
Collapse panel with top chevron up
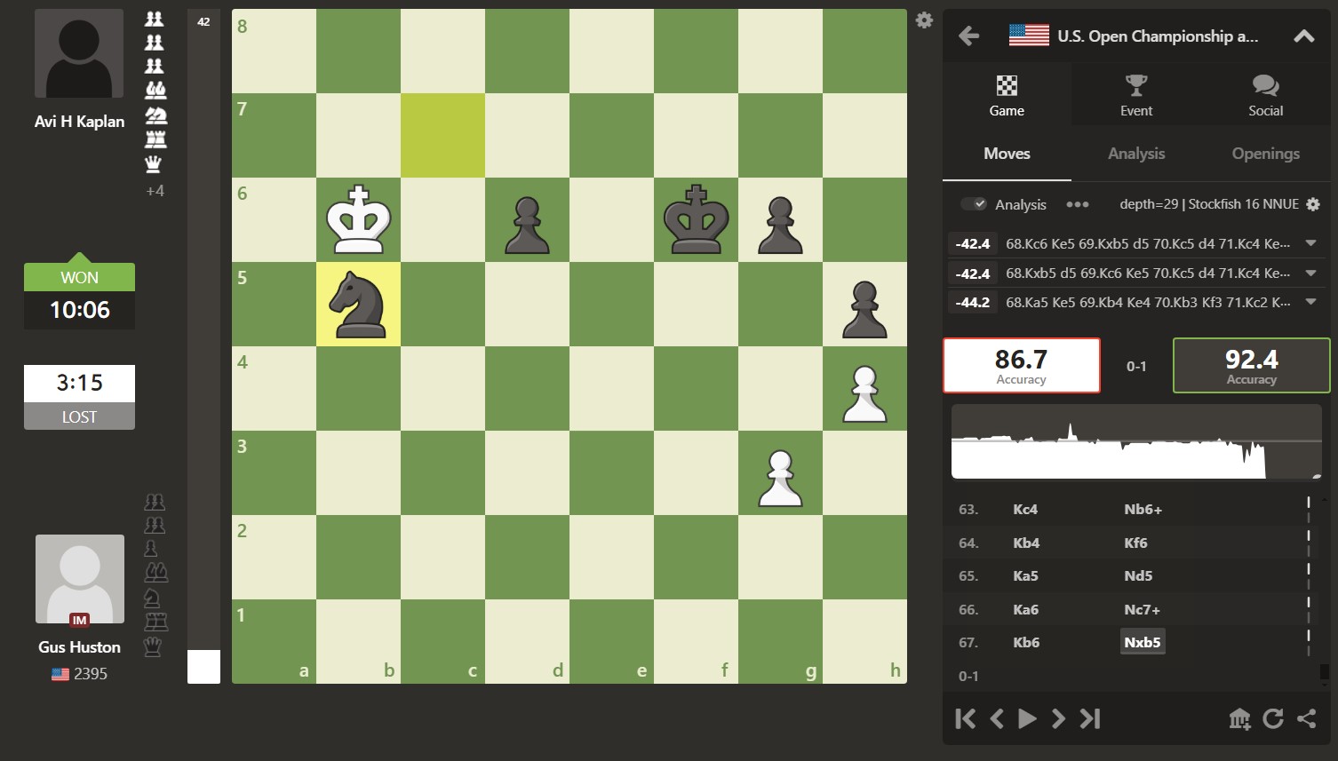1303,36
